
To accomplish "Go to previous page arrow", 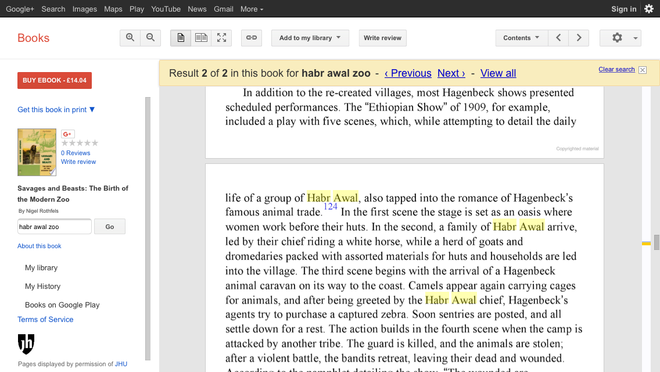I will (558, 38).
